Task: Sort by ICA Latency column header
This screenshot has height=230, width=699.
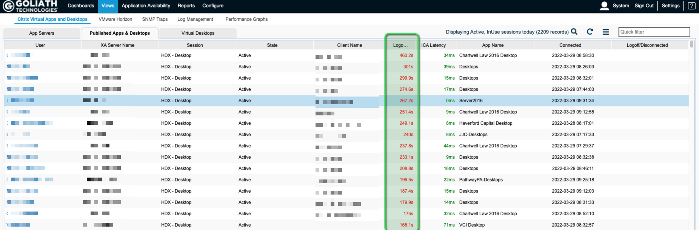Action: click(x=434, y=45)
